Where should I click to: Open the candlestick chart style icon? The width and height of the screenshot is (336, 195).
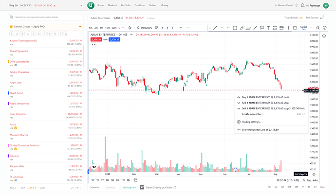pos(130,28)
